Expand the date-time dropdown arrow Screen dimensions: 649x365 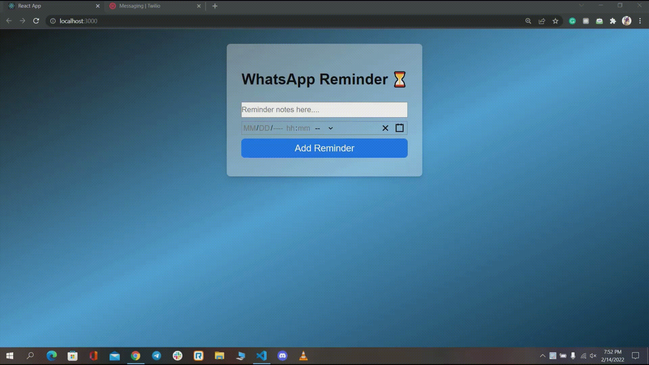pos(331,128)
